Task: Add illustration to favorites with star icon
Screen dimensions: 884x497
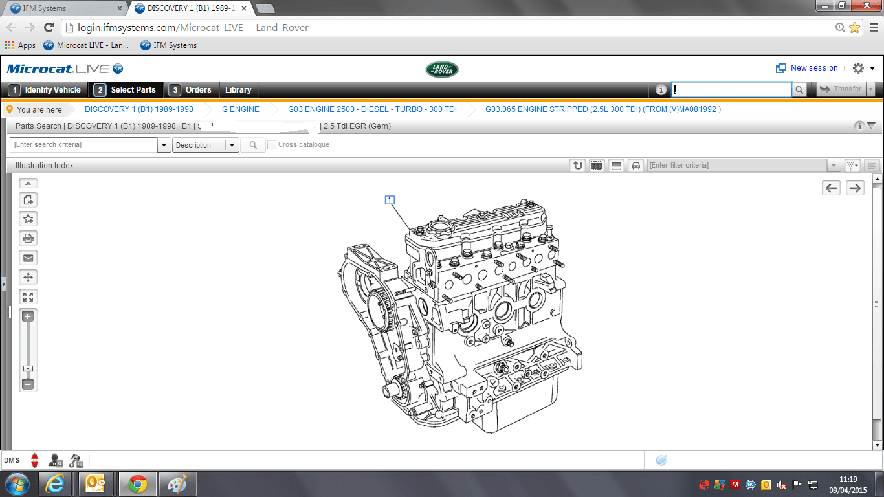Action: pos(28,219)
